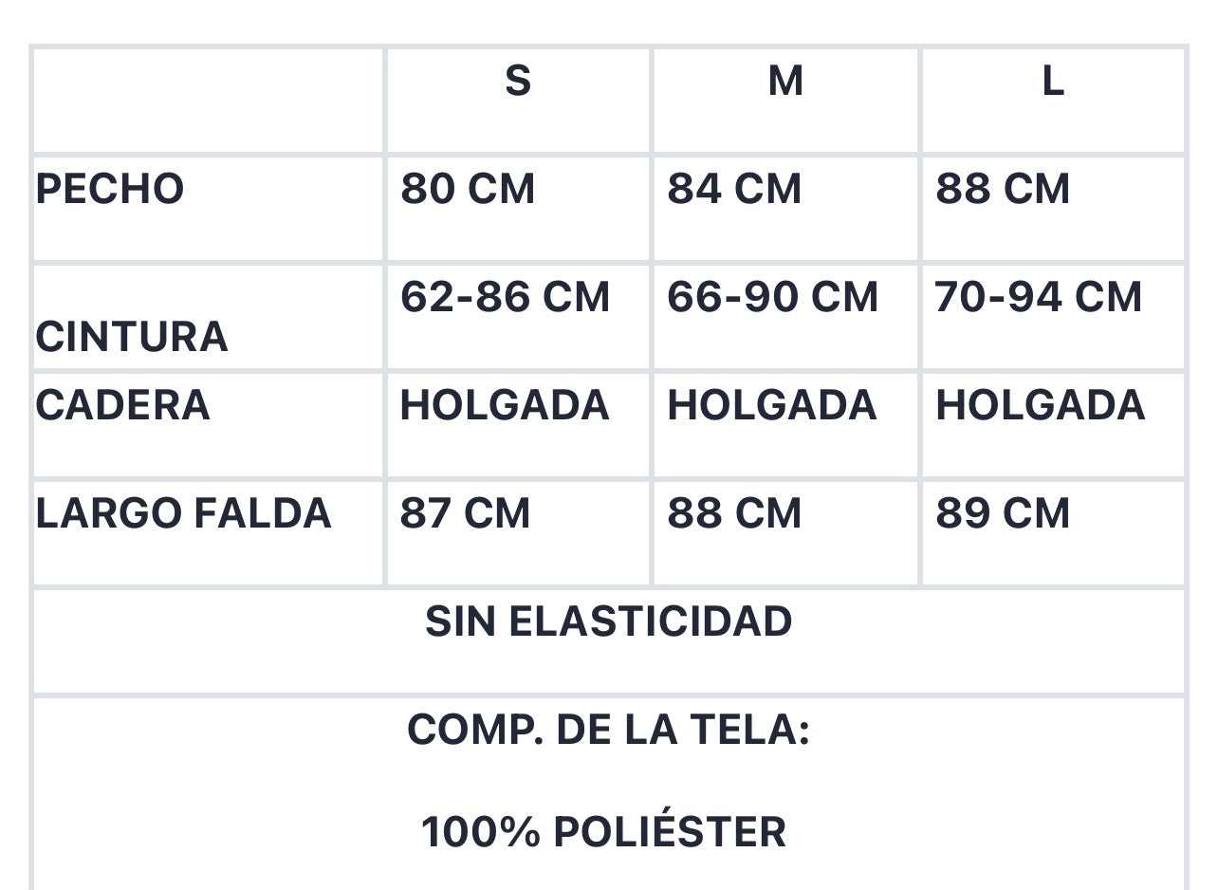Select the CADERA row label
The height and width of the screenshot is (890, 1218).
[x=122, y=405]
